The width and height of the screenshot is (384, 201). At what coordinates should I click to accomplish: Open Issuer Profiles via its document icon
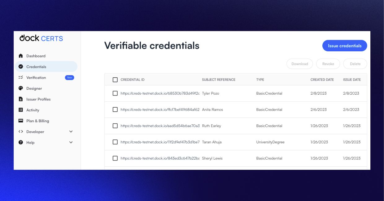pos(21,99)
